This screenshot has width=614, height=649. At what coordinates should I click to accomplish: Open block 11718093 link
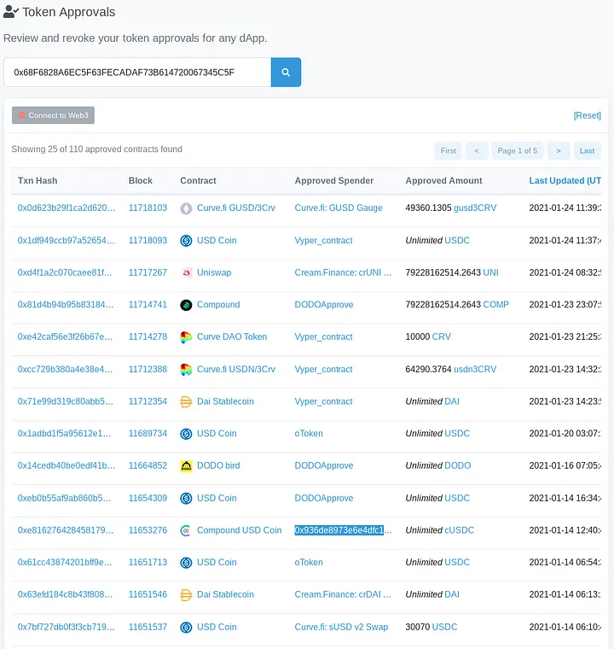pyautogui.click(x=148, y=241)
